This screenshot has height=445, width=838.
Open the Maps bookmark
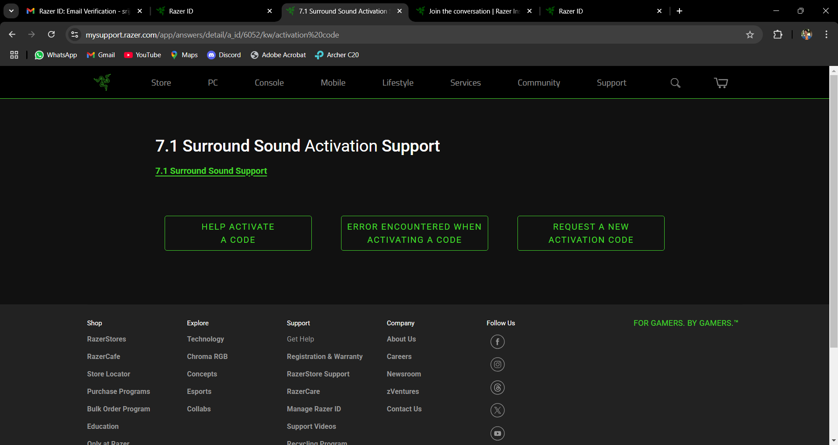point(184,55)
